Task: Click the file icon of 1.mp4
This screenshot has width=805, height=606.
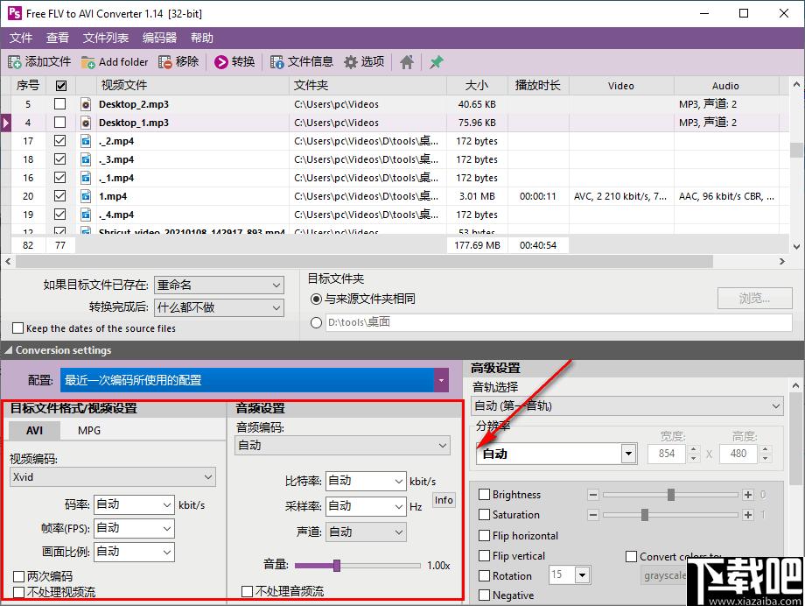Action: (x=86, y=196)
